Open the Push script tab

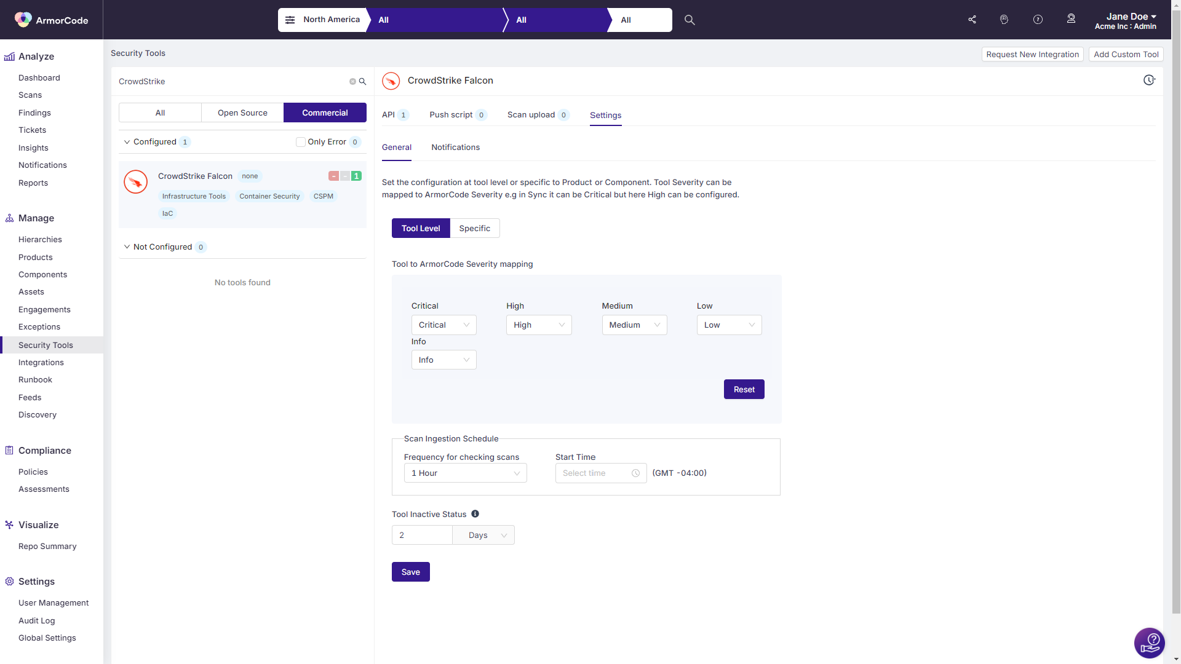tap(451, 115)
